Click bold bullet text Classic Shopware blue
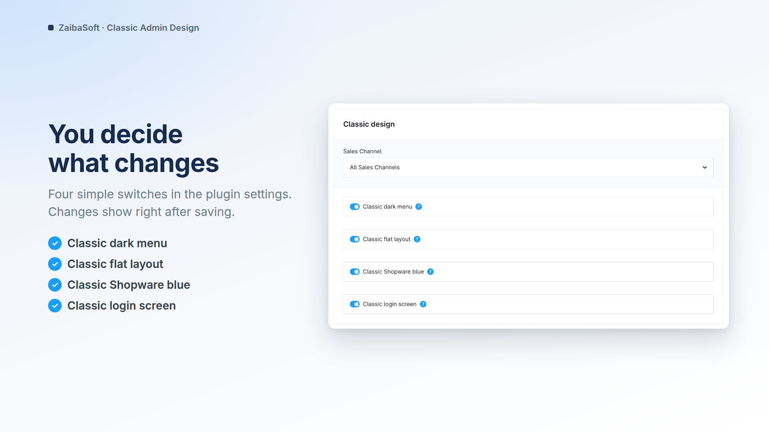 point(129,285)
